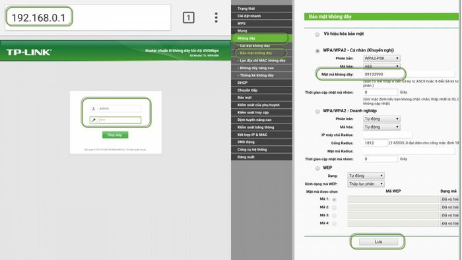Open Kiểm soát truy cập menu
The width and height of the screenshot is (462, 260).
[261, 112]
